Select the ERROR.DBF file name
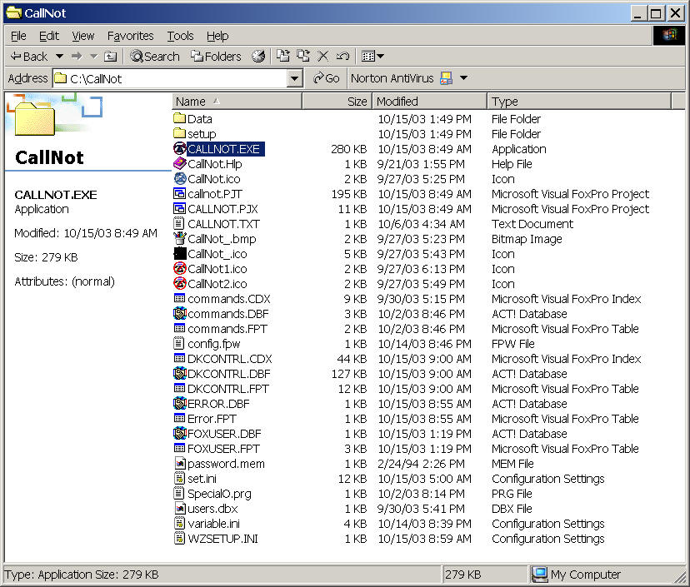This screenshot has width=690, height=587. (x=218, y=404)
